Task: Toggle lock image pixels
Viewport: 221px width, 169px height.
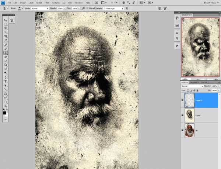Action: (x=191, y=90)
